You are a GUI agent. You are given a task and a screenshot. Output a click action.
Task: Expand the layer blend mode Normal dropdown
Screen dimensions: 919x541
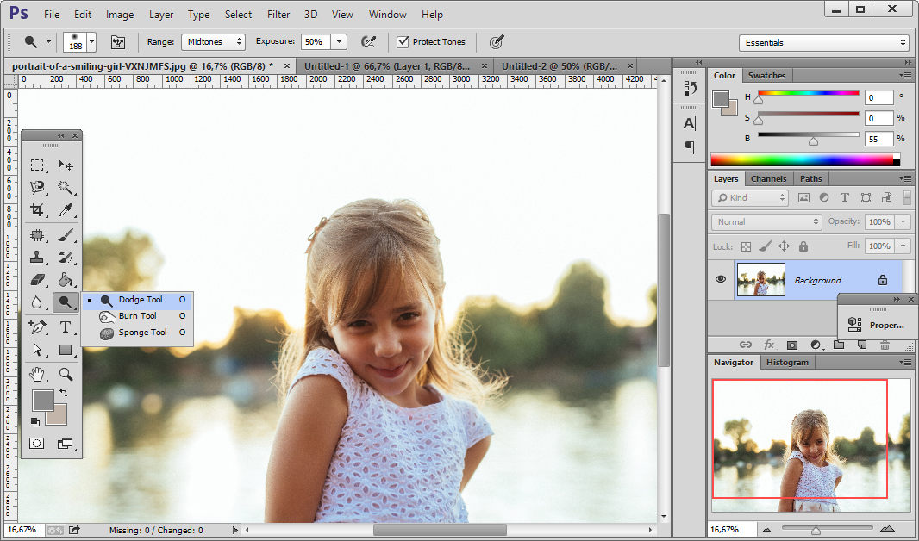coord(766,221)
